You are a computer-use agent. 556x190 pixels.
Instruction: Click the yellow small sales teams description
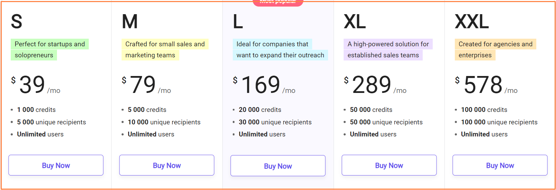click(x=165, y=49)
